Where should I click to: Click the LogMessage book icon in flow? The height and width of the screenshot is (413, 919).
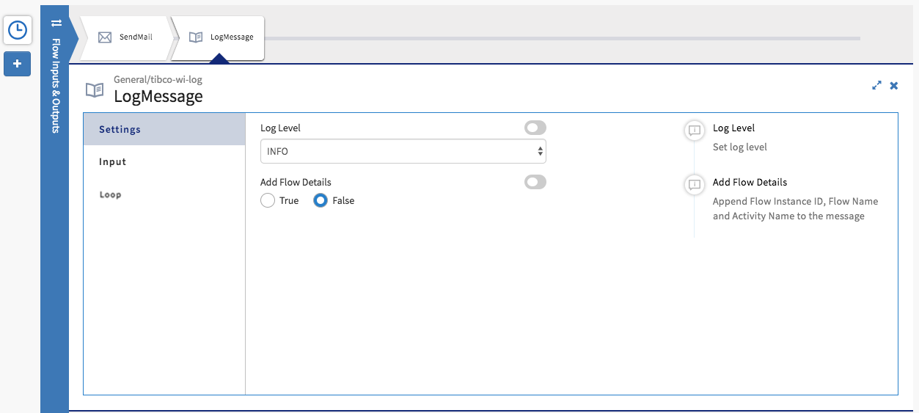pos(196,37)
